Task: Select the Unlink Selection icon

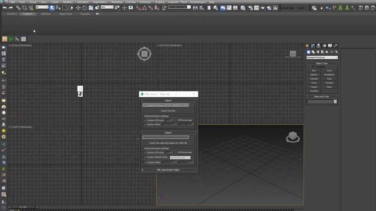Action: coord(25,8)
